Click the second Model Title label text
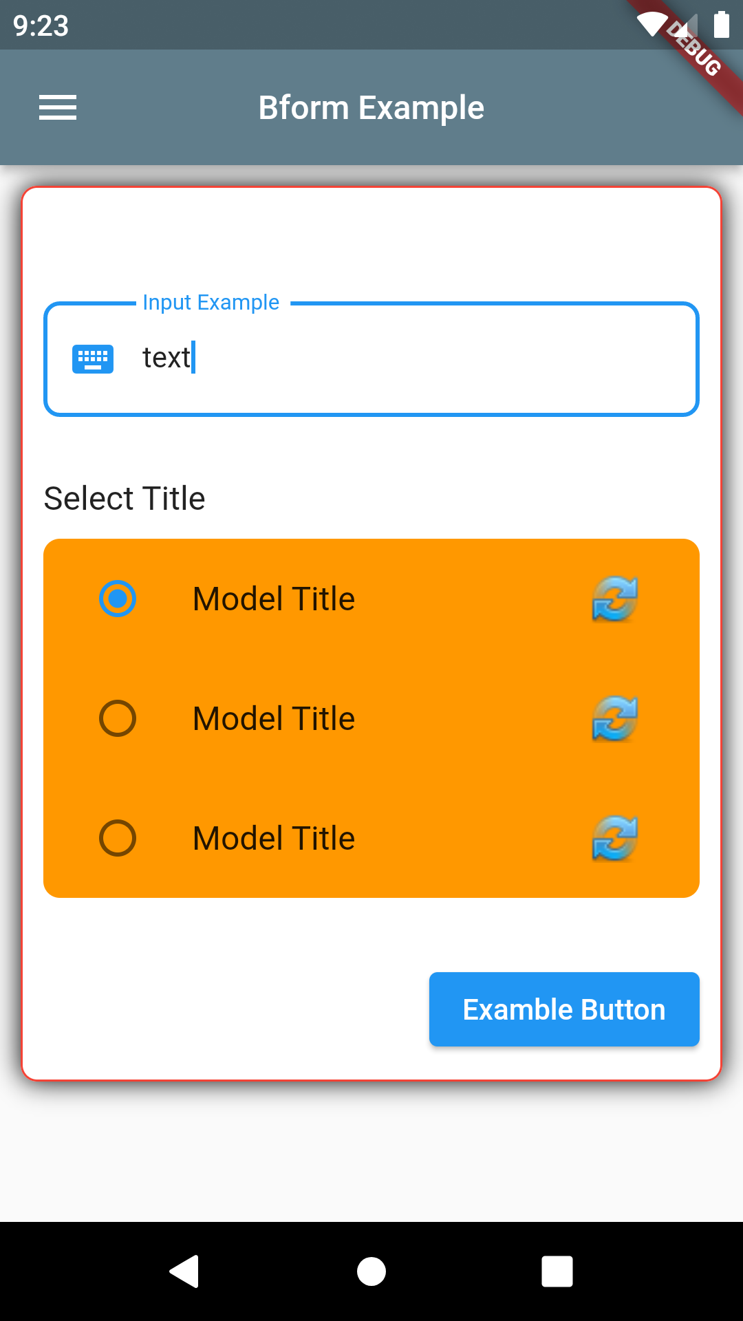 pos(274,718)
